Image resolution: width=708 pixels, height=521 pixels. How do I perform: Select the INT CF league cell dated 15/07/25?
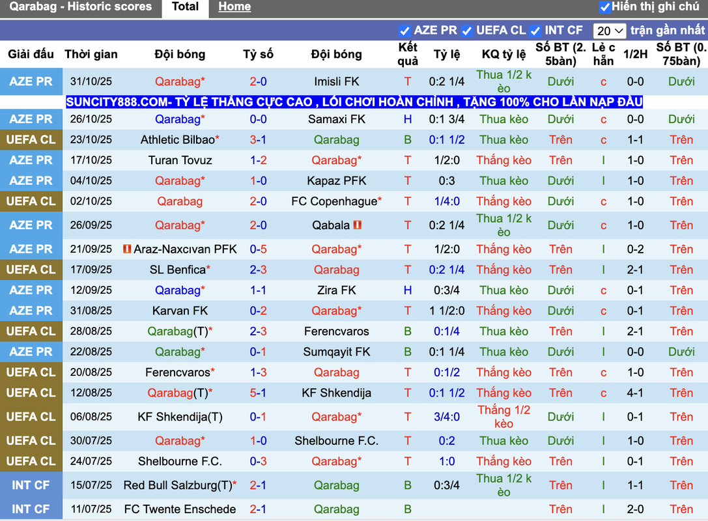[31, 485]
